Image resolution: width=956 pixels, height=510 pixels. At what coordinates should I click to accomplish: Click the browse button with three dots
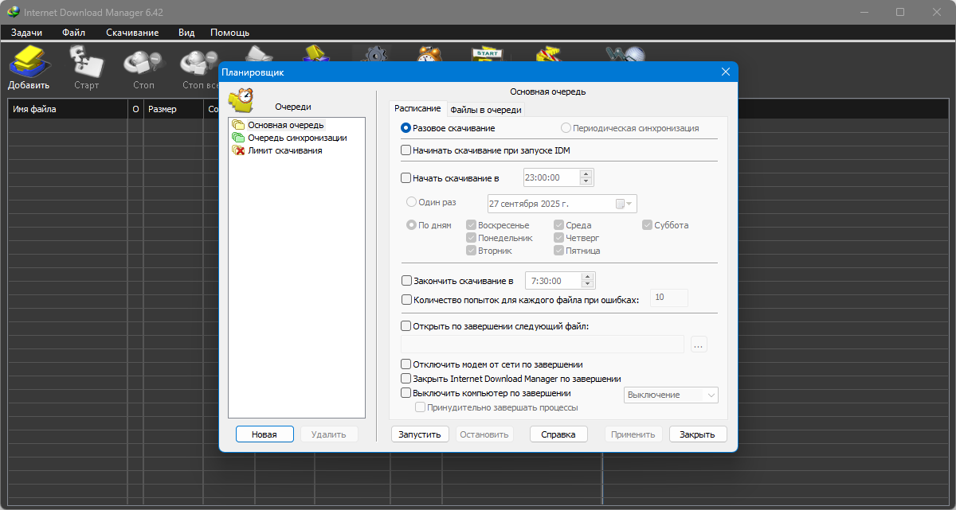(699, 345)
